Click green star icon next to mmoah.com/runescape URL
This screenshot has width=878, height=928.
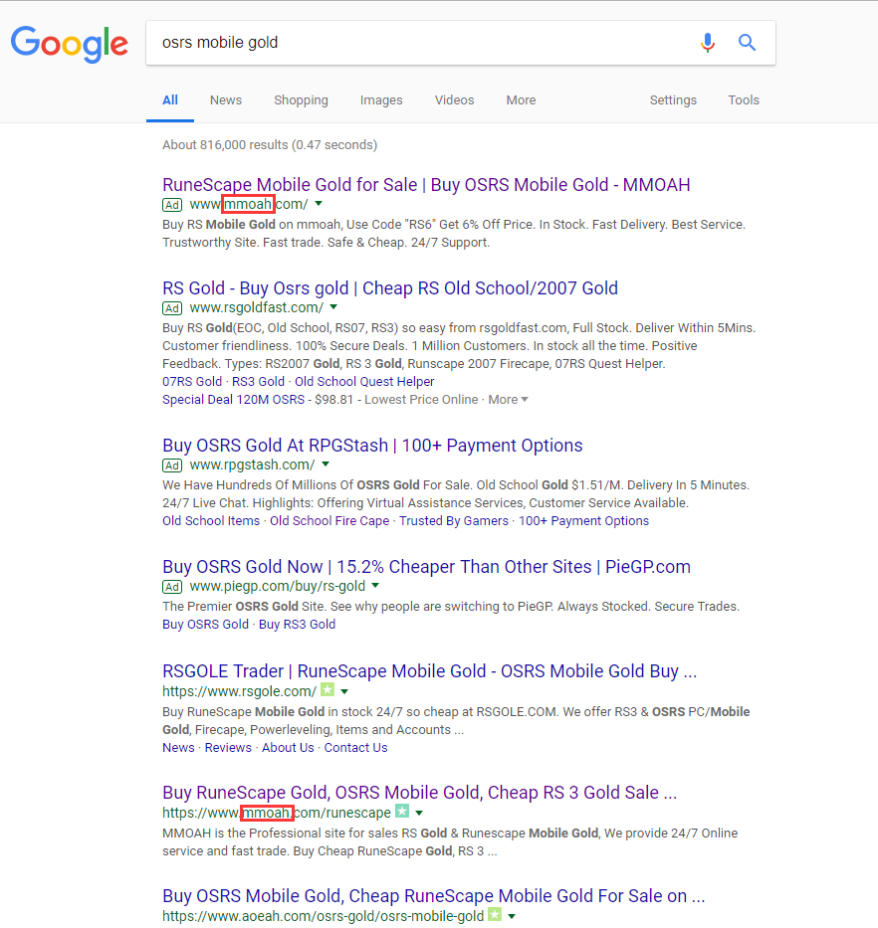coord(402,811)
